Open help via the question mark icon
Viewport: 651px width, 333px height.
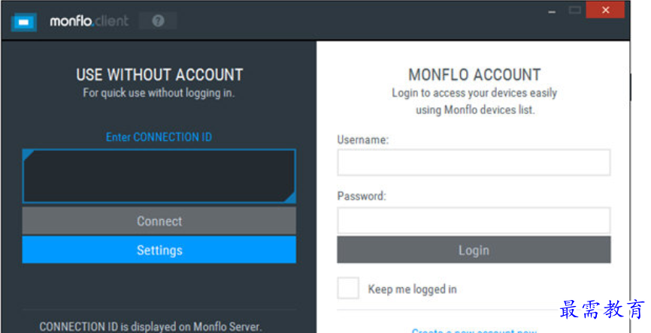coord(158,21)
